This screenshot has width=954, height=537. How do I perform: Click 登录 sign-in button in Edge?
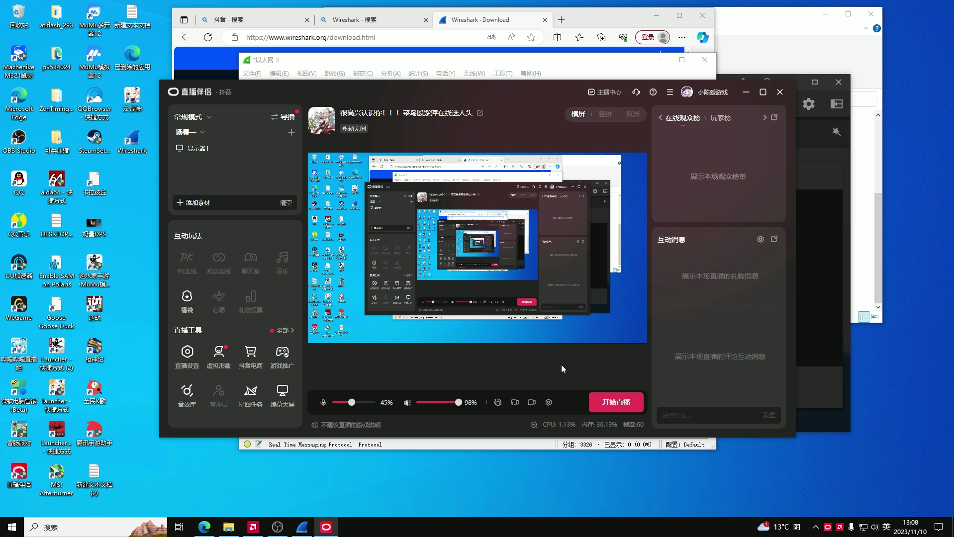point(653,37)
